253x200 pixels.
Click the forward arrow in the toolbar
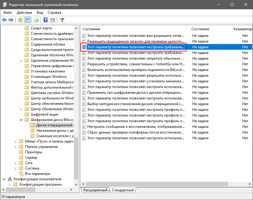point(11,20)
